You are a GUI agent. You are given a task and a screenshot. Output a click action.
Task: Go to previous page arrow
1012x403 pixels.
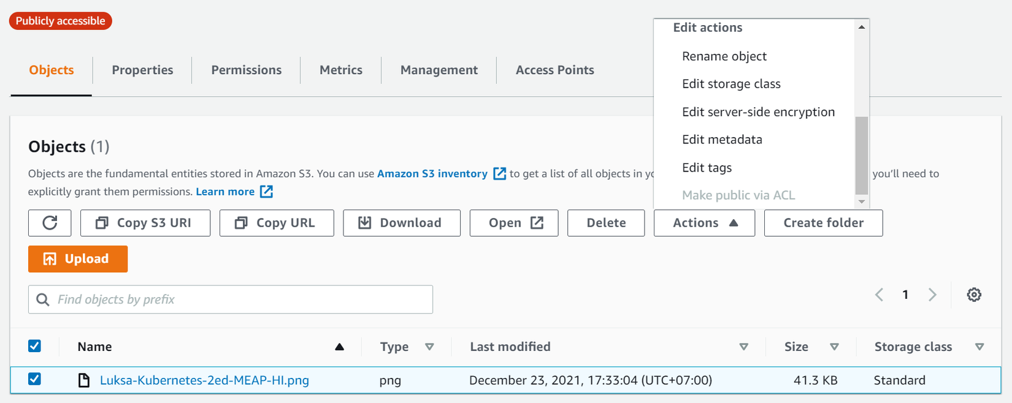(x=879, y=295)
